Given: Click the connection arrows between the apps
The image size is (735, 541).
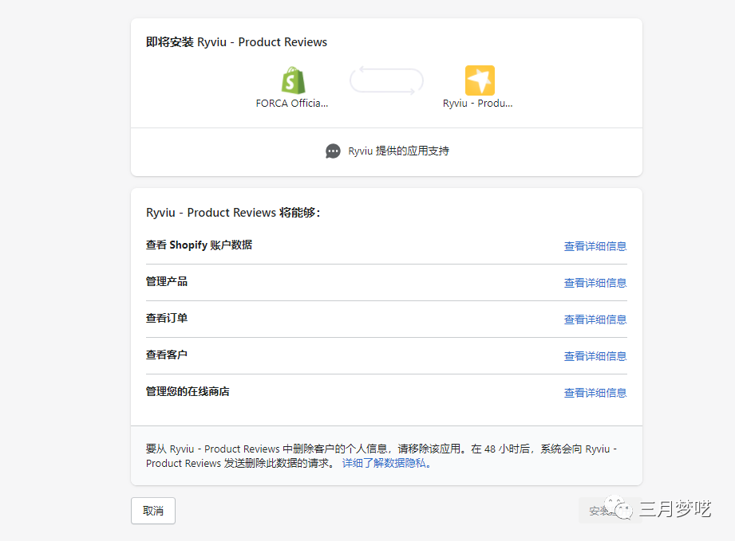Looking at the screenshot, I should 386,80.
